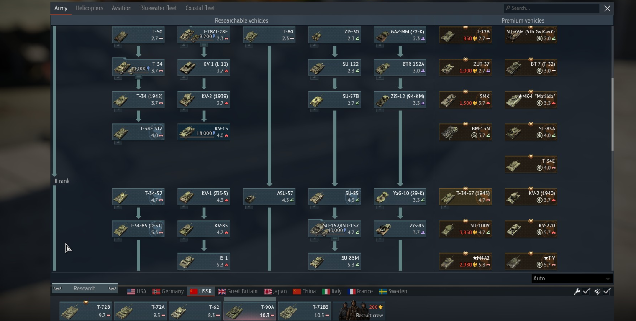Select the SU-57B card
The width and height of the screenshot is (636, 321).
pyautogui.click(x=334, y=100)
